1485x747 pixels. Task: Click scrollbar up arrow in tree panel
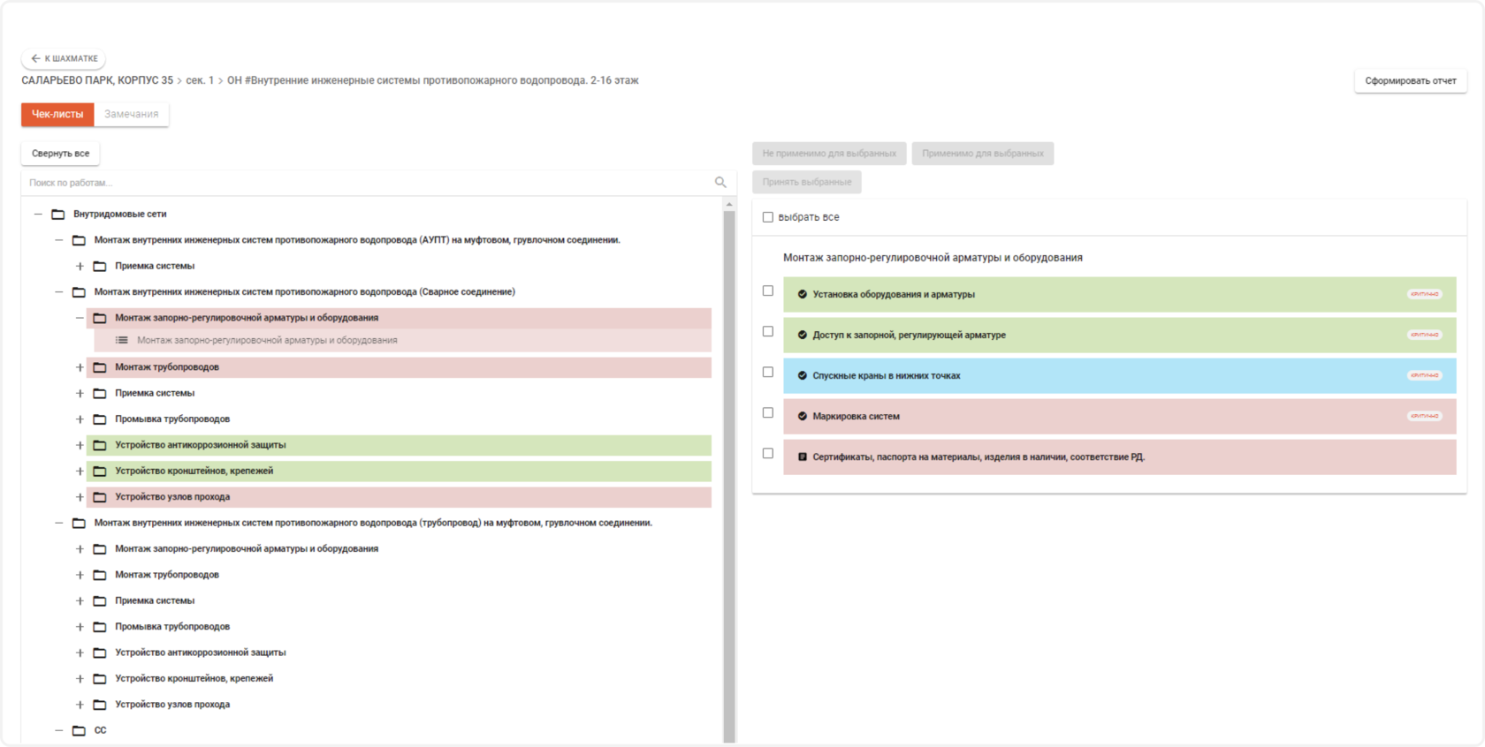pos(729,204)
